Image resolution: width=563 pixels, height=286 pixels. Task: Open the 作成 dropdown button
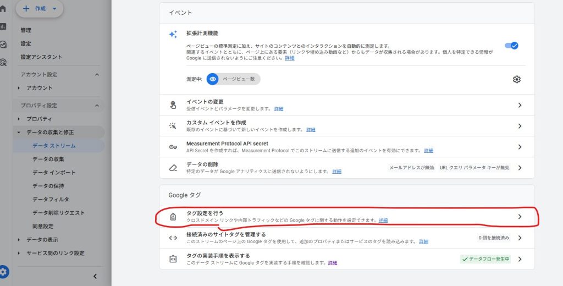(40, 9)
